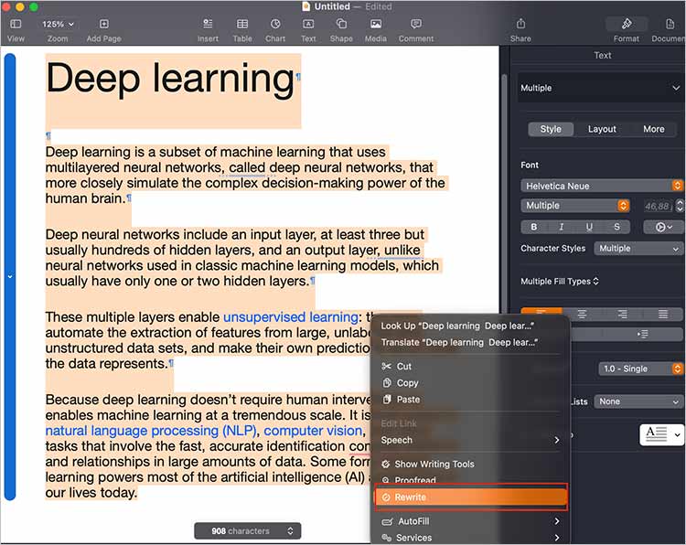Click the Deep learning heading text

coord(170,79)
